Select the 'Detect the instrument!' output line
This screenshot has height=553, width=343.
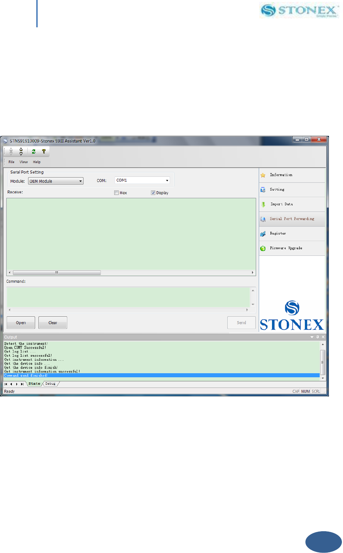[x=26, y=344]
